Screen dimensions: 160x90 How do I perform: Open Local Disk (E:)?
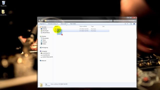pyautogui.click(x=46, y=55)
